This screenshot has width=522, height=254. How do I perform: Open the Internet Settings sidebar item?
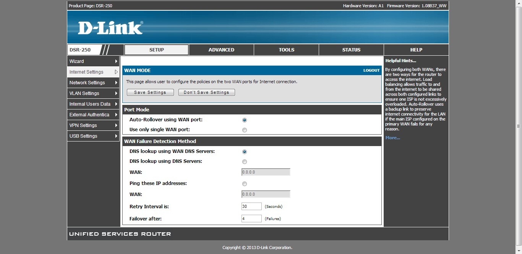click(86, 72)
